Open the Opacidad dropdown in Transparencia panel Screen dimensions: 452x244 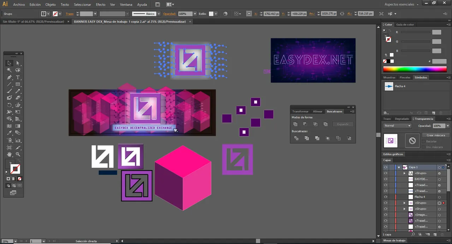click(x=448, y=126)
